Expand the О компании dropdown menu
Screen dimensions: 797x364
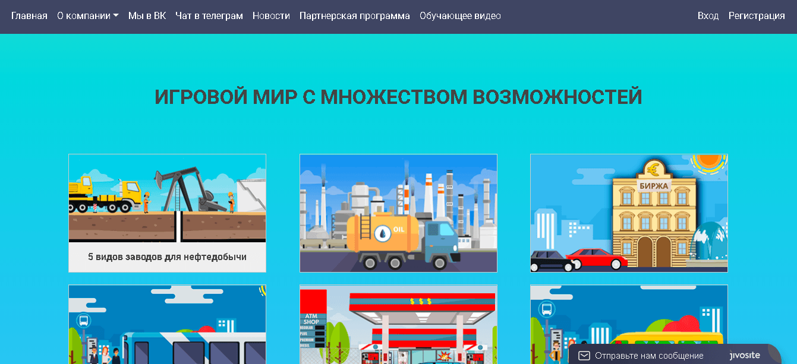87,16
